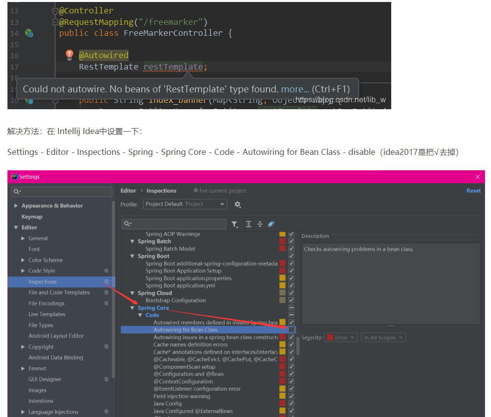Click the more... link in the autowire tooltip
This screenshot has width=491, height=417.
295,89
